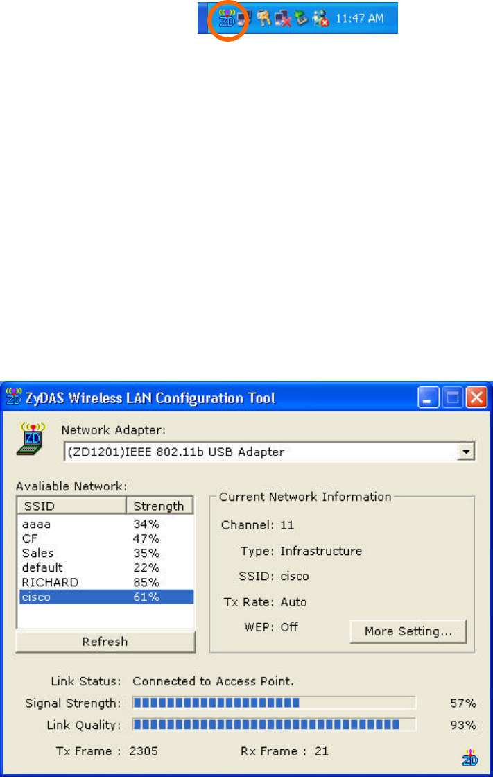Click the Tx Frame count '2305'

tap(144, 751)
